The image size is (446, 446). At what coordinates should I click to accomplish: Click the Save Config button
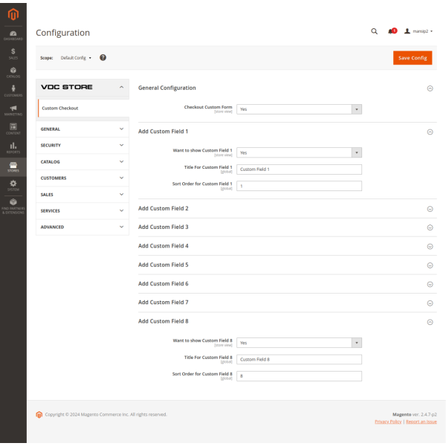pyautogui.click(x=412, y=58)
